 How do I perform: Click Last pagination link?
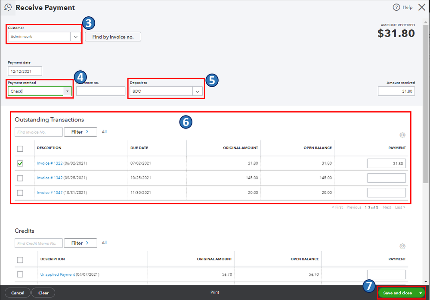pos(400,207)
